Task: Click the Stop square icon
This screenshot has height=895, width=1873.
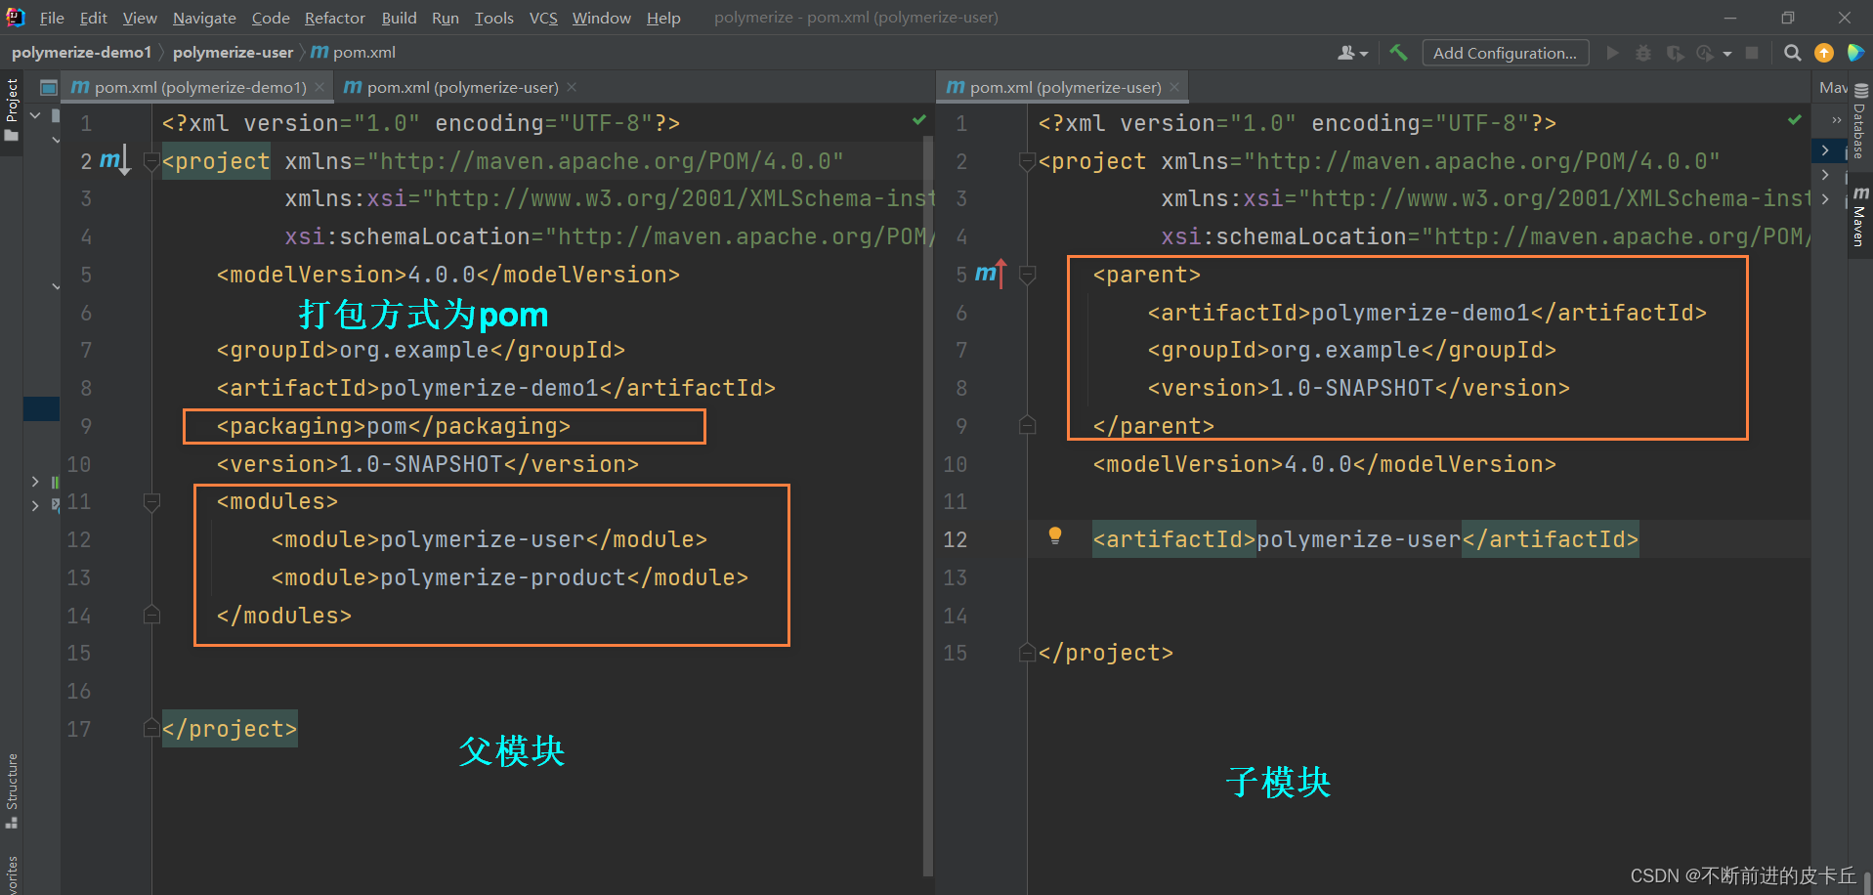Action: point(1752,53)
